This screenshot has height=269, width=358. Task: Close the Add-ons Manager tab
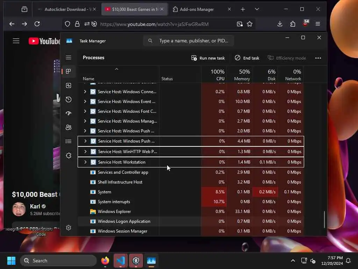(229, 9)
